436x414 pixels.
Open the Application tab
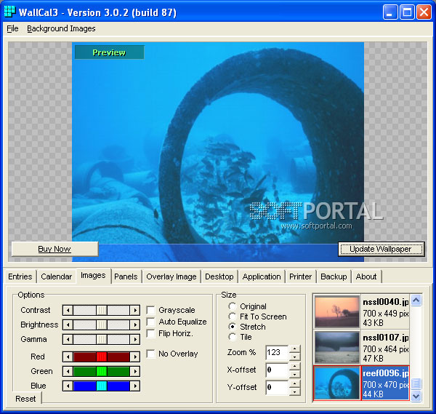coord(262,276)
